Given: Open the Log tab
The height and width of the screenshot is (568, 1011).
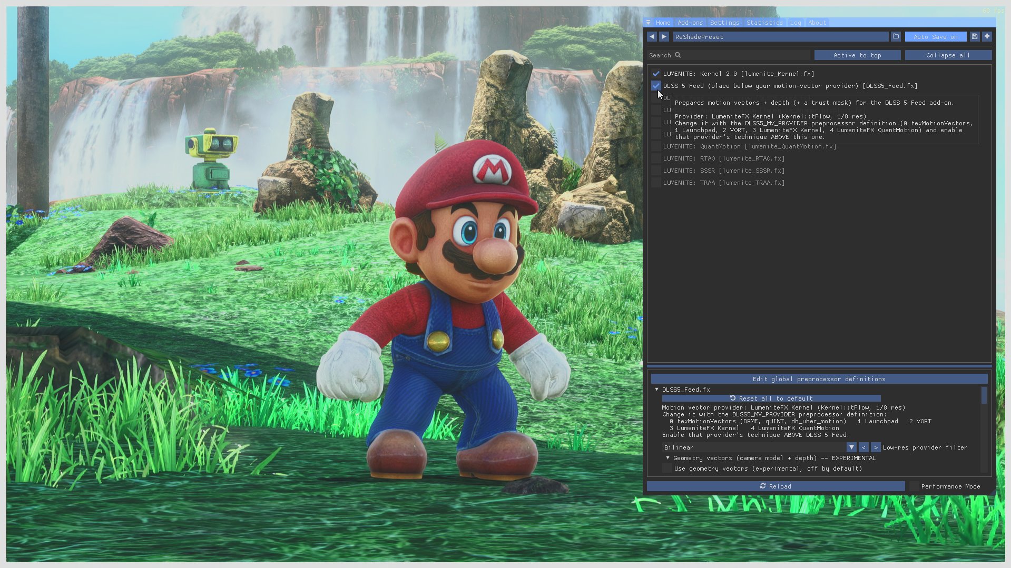Looking at the screenshot, I should (x=796, y=23).
